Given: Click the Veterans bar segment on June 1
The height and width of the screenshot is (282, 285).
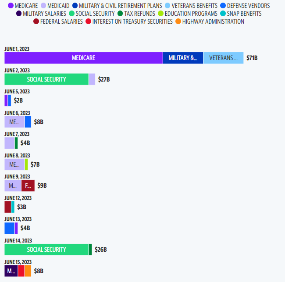Looking at the screenshot, I should (x=223, y=58).
